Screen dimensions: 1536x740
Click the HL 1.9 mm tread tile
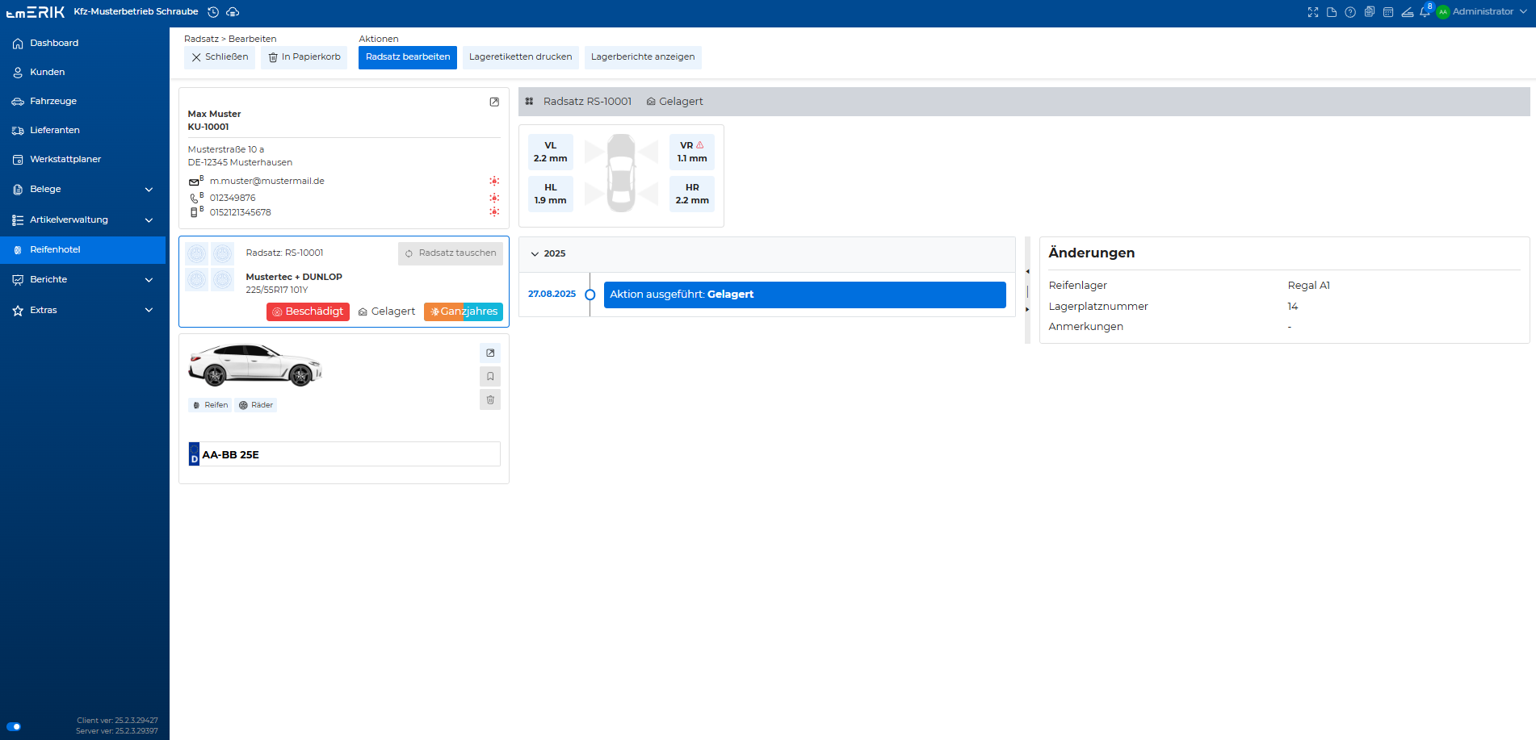[x=551, y=194]
